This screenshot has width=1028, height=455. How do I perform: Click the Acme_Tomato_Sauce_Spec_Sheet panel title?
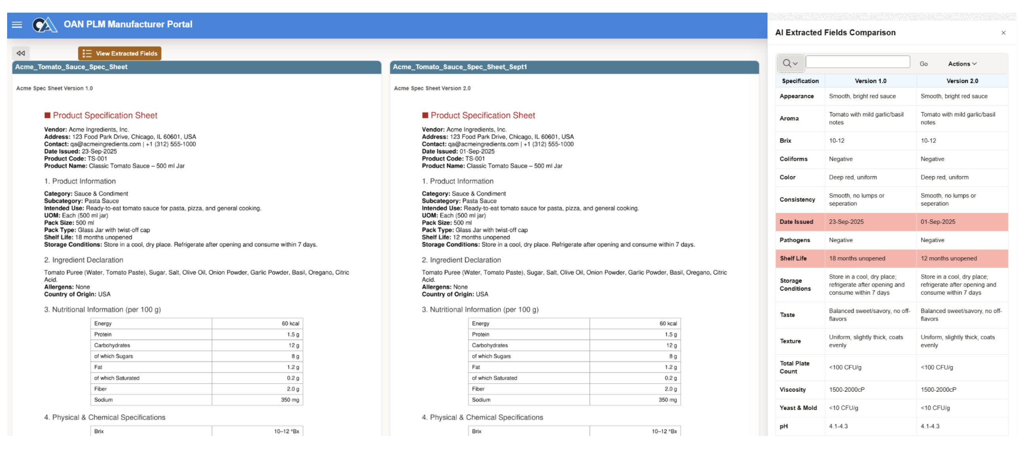pyautogui.click(x=71, y=67)
